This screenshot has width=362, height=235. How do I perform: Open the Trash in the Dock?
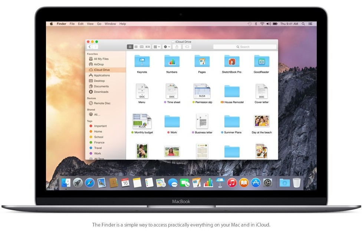point(297,183)
